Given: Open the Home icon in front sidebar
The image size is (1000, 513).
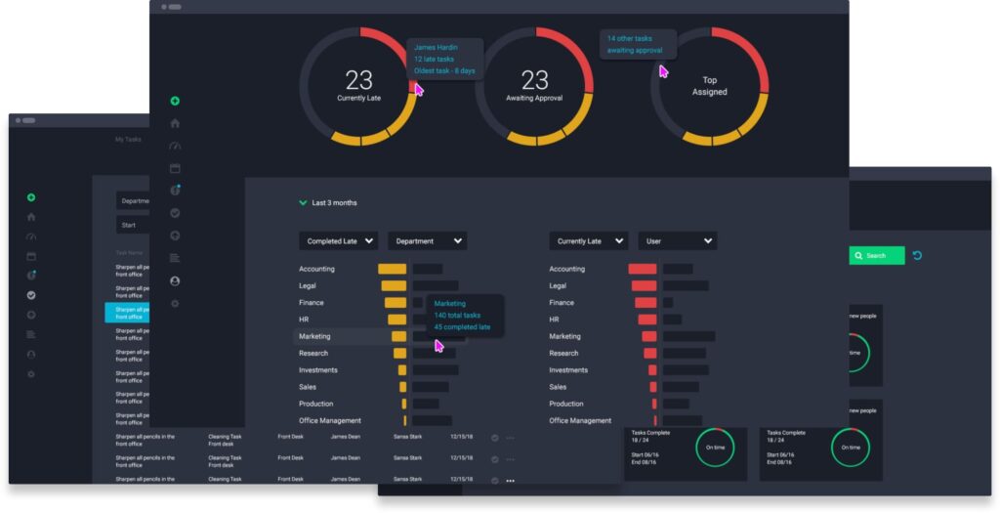Looking at the screenshot, I should (x=175, y=123).
